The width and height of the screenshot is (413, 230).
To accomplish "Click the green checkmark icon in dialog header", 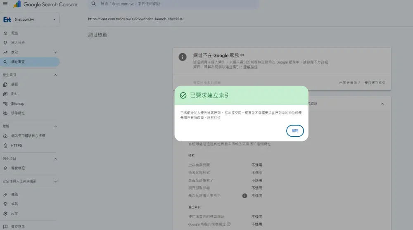I will [183, 95].
